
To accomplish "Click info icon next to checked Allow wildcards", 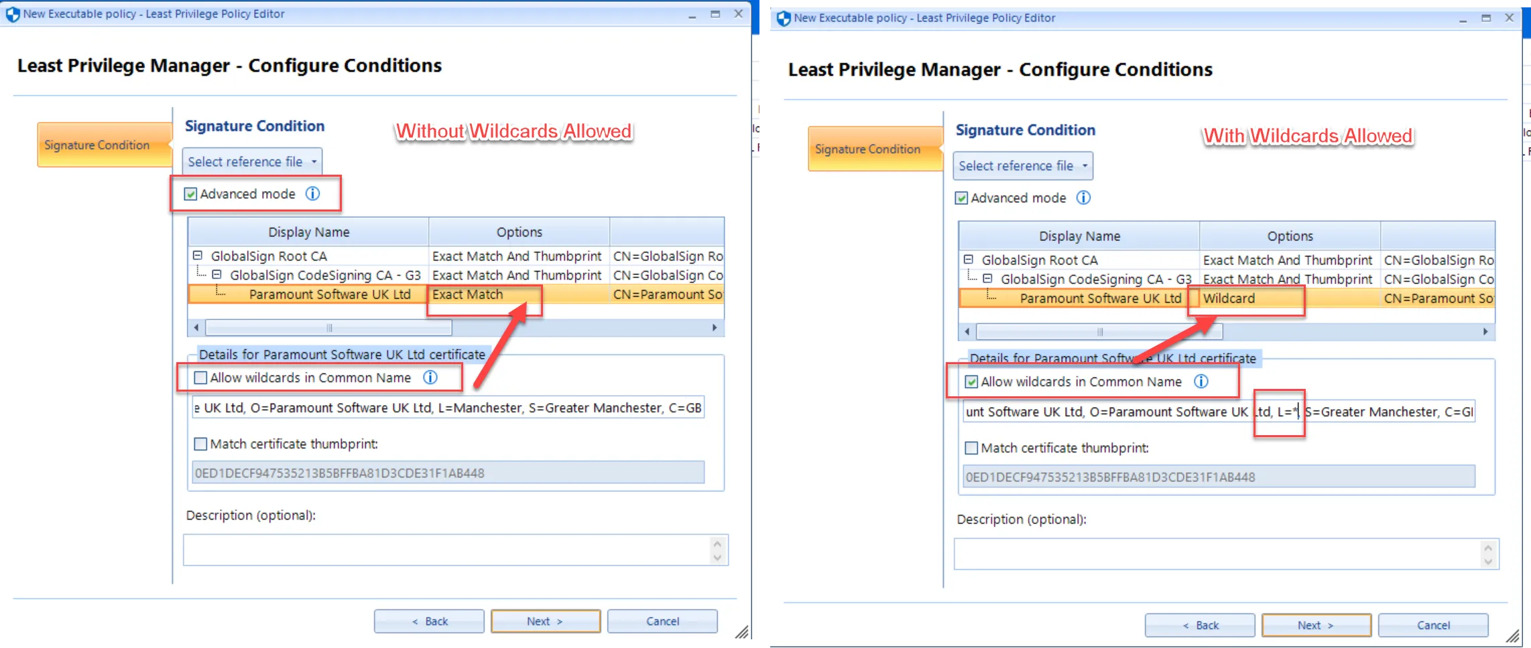I will coord(1201,382).
